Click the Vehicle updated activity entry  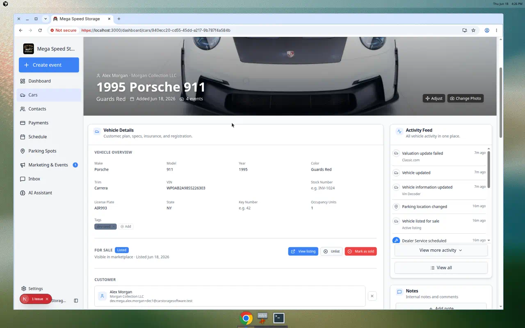439,173
